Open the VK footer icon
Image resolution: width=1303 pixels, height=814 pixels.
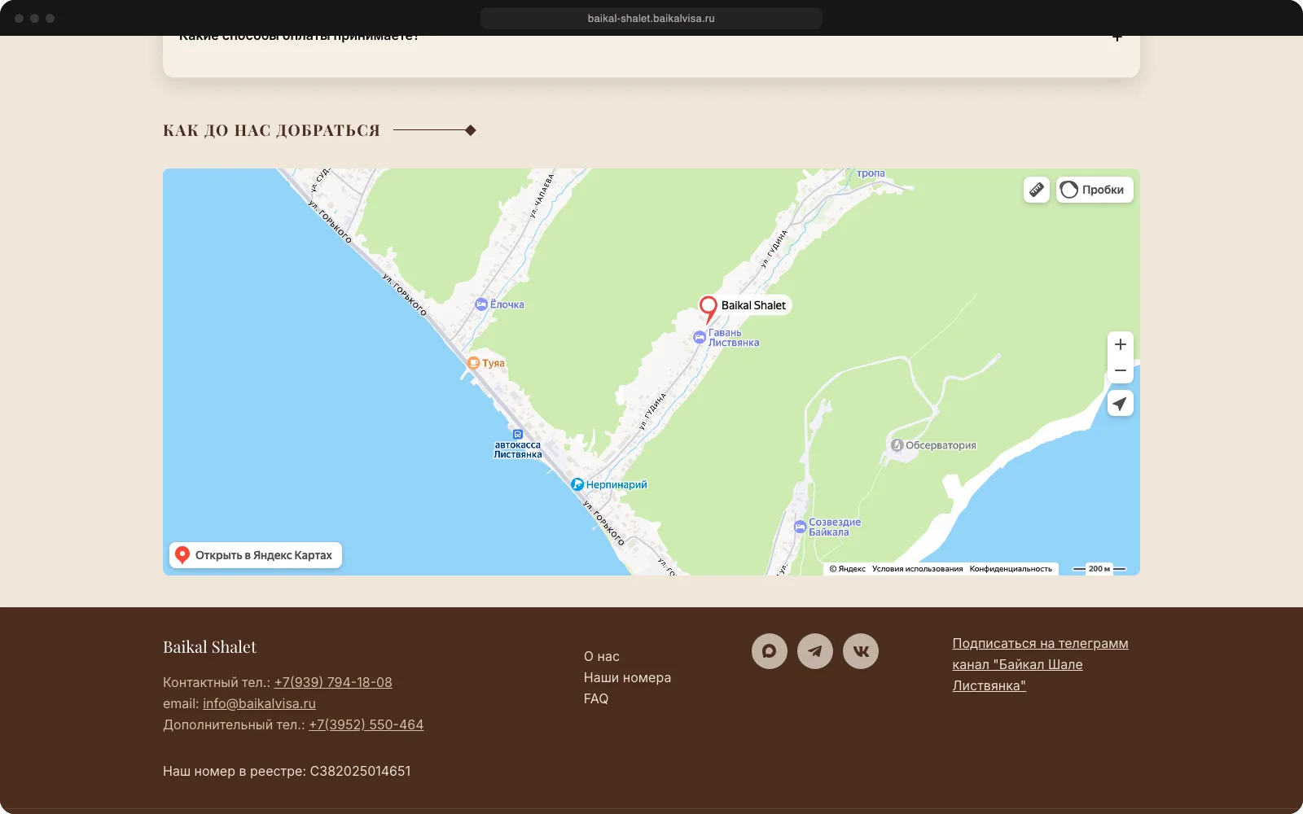click(x=861, y=651)
